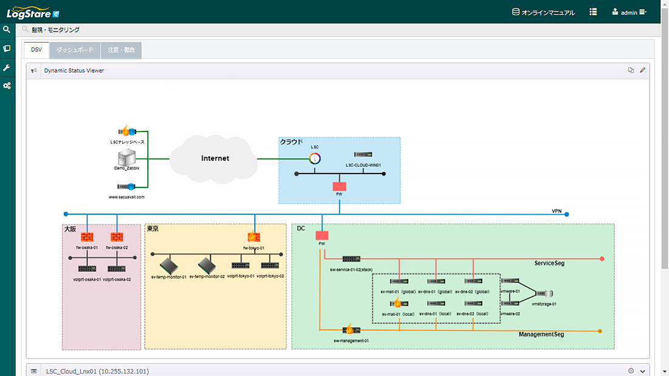Screen dimensions: 669x376
Task: Select the sv-temp-monitor-01 device icon
Action: 169,266
